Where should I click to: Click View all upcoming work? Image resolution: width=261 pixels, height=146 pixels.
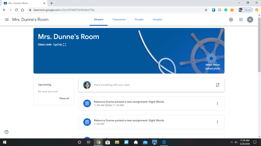click(x=64, y=98)
